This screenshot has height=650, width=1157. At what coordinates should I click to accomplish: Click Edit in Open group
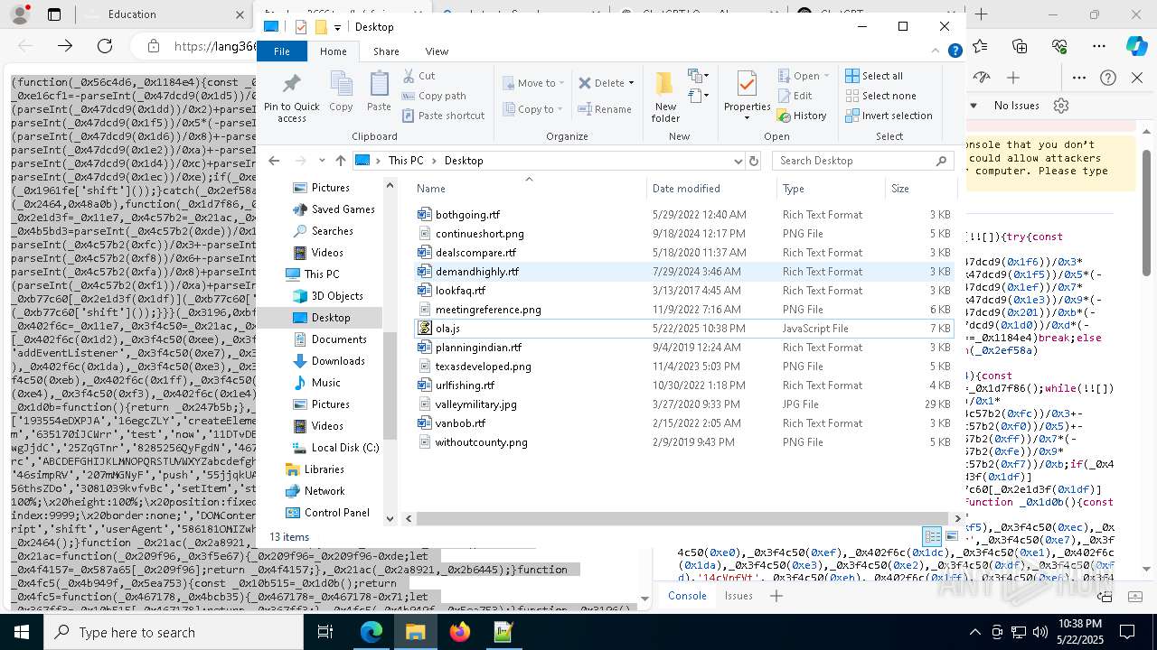[795, 96]
